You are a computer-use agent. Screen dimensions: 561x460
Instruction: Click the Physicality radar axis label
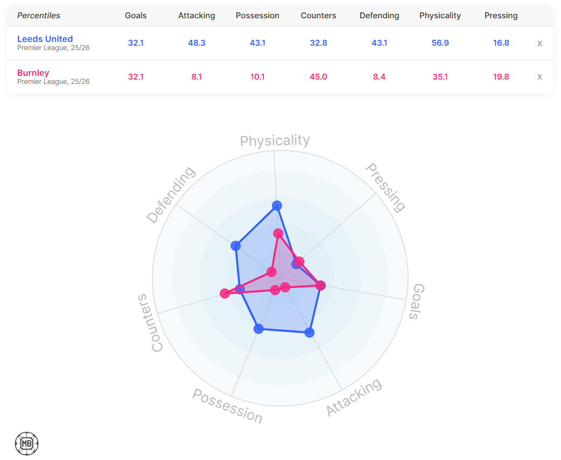[275, 141]
